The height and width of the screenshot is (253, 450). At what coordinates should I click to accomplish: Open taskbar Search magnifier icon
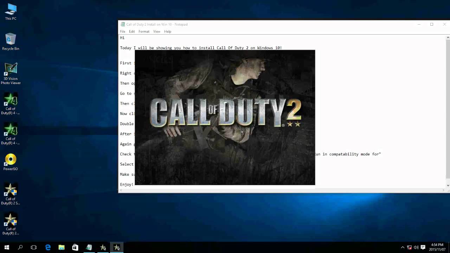pyautogui.click(x=20, y=247)
